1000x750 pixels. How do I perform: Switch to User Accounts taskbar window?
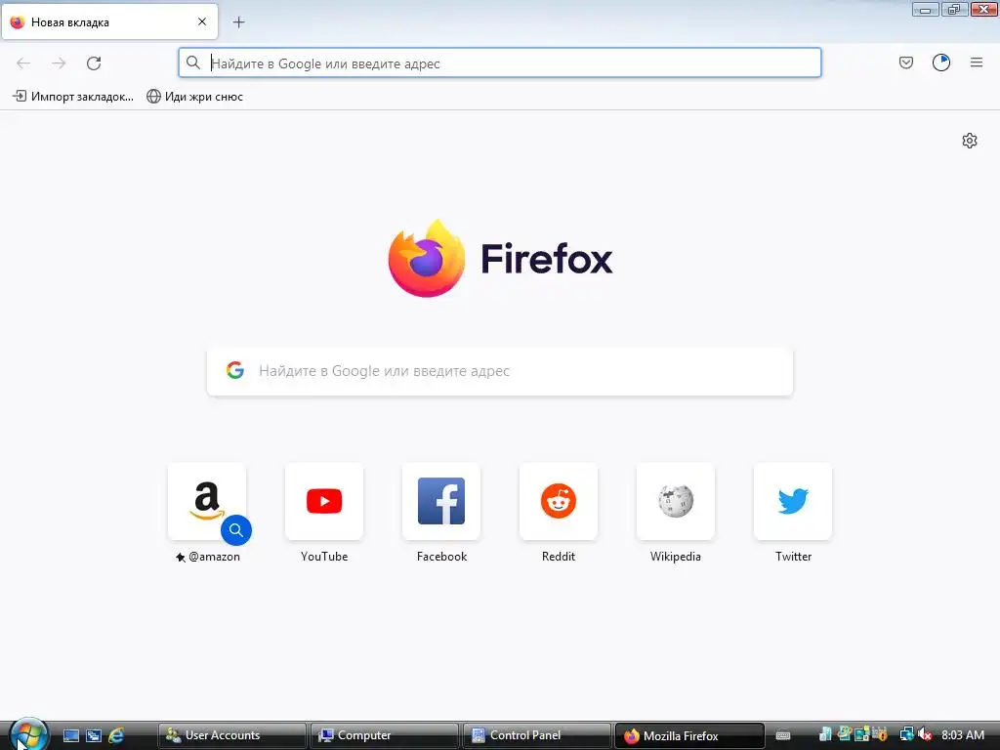(232, 735)
